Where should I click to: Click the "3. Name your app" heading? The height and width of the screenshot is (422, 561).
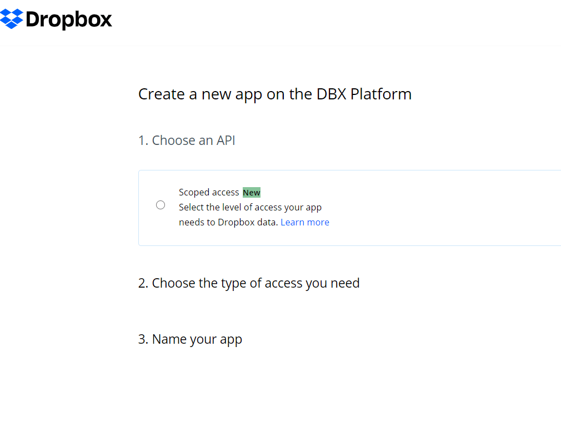coord(190,339)
